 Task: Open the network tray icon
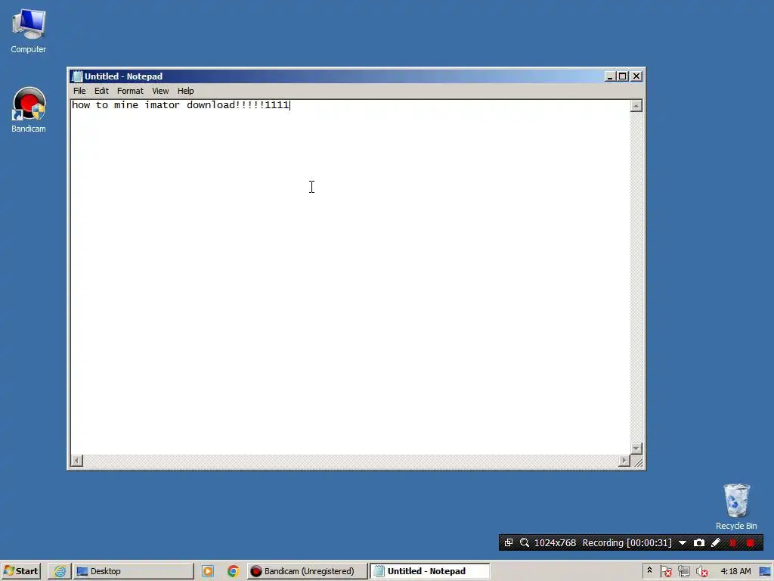point(683,571)
